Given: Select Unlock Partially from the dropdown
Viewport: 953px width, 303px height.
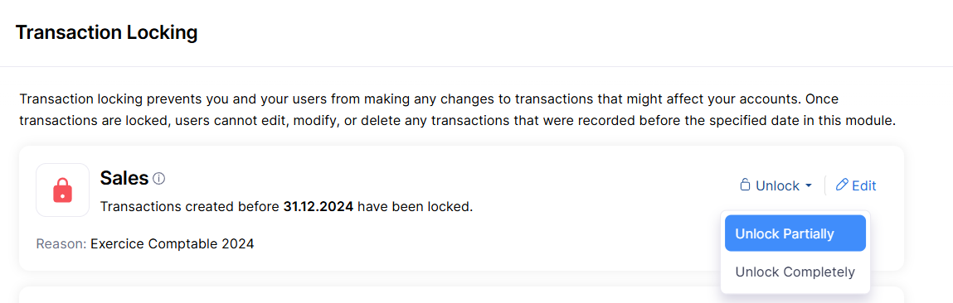Looking at the screenshot, I should click(795, 233).
